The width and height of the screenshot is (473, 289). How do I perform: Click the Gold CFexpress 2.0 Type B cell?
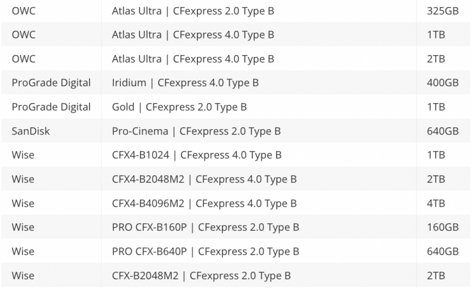[179, 107]
